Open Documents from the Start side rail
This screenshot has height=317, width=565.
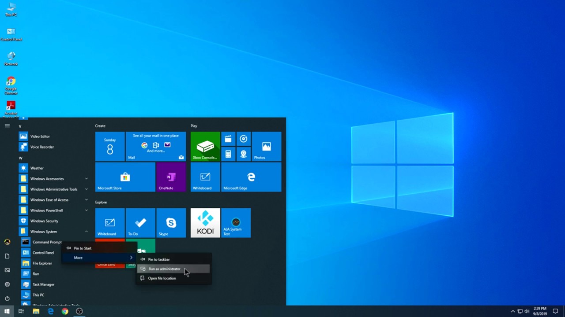coord(7,256)
